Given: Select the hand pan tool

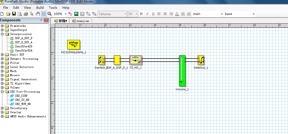Looking at the screenshot, I should pos(38,14).
